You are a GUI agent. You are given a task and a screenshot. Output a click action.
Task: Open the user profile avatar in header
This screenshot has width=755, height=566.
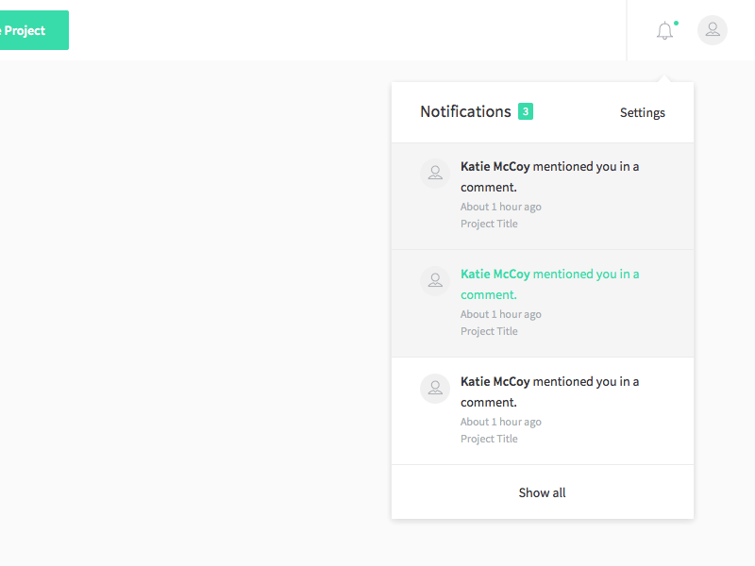pos(713,30)
